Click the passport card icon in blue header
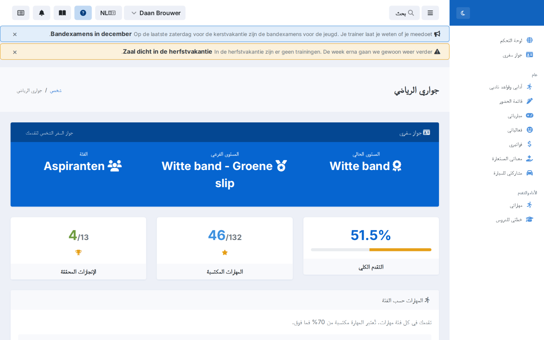This screenshot has width=544, height=340. tap(426, 133)
